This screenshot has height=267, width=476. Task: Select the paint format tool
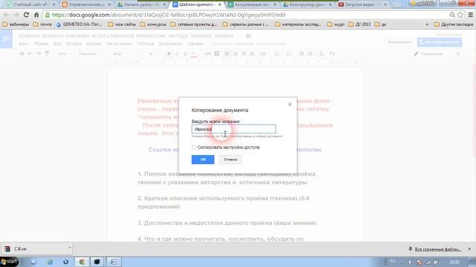tap(47, 54)
